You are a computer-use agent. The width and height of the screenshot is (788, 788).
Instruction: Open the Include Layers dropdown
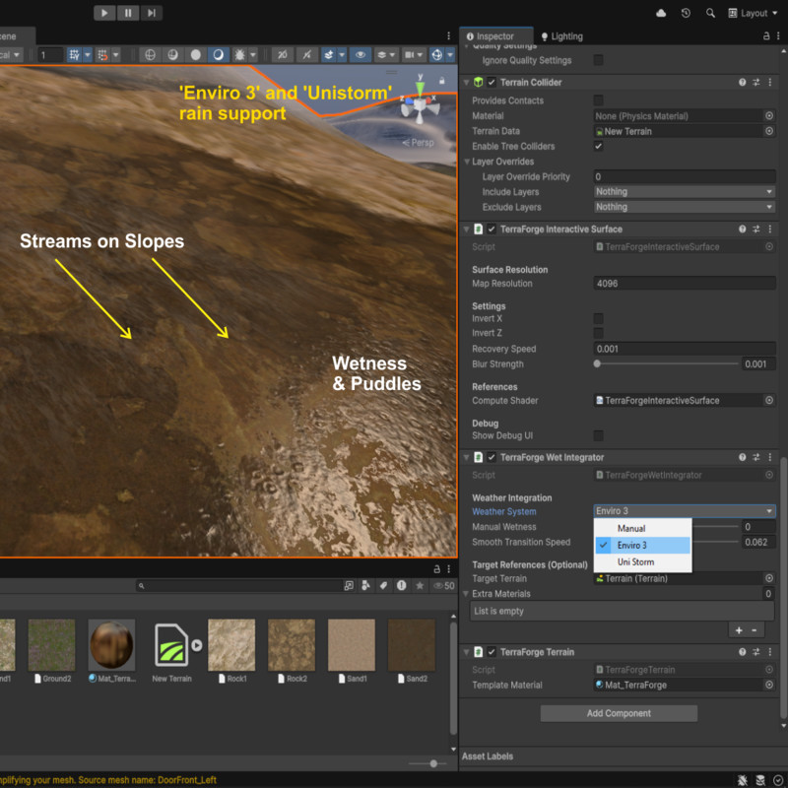pyautogui.click(x=685, y=192)
